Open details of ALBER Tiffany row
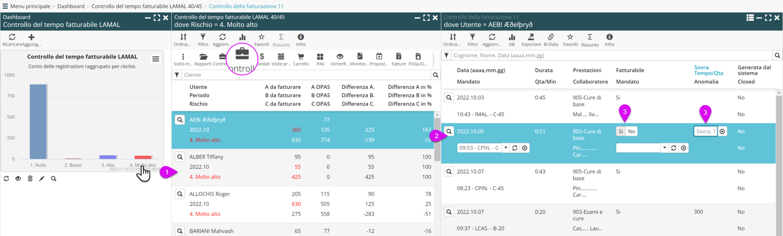 [x=180, y=157]
